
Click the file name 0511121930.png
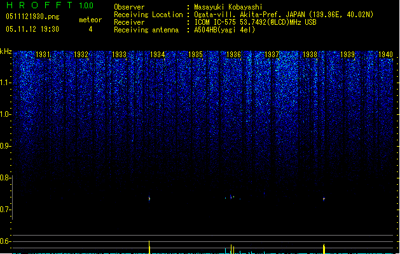click(x=32, y=17)
